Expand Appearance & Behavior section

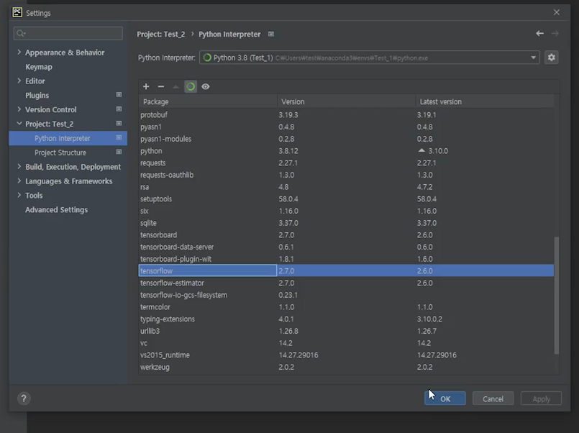click(19, 52)
